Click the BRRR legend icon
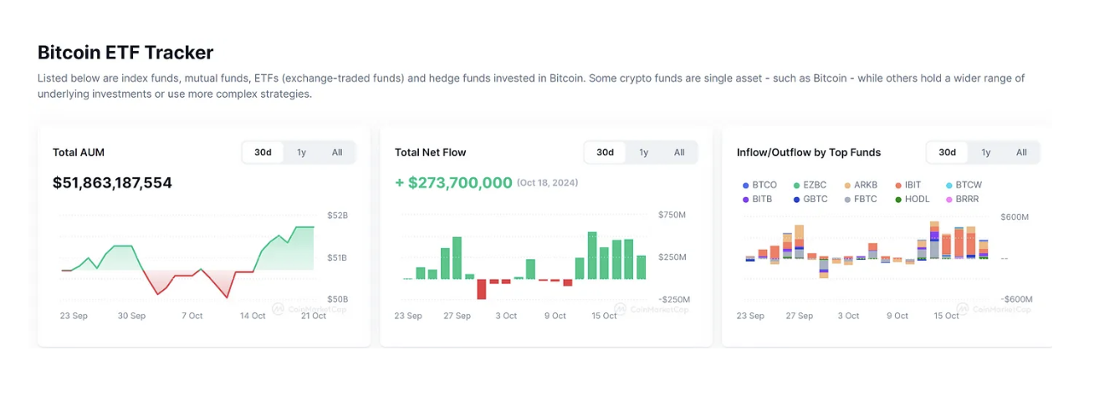 (x=948, y=200)
